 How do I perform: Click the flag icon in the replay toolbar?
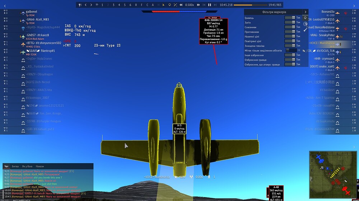click(97, 5)
